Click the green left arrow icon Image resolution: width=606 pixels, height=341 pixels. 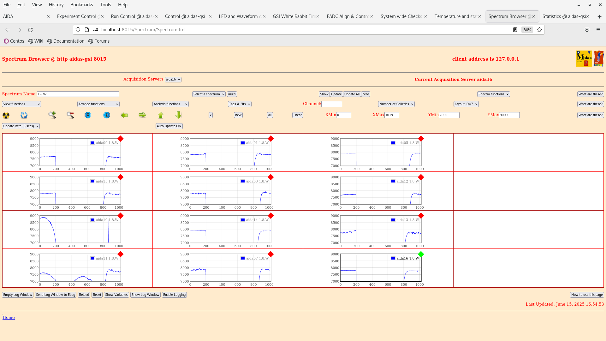(124, 115)
